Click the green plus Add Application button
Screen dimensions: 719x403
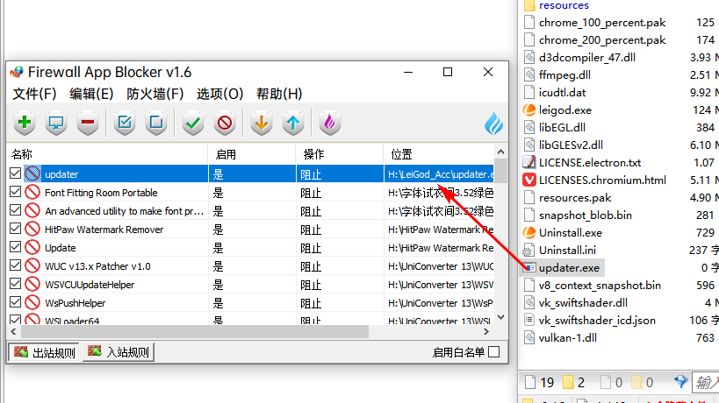coord(25,123)
